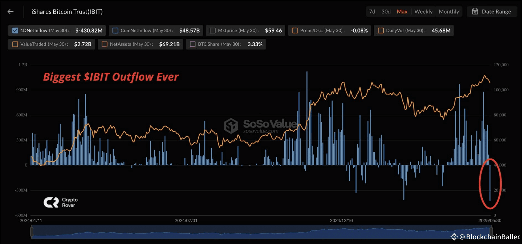Click the 2024/12/16 axis date label
The height and width of the screenshot is (244, 522).
point(341,220)
